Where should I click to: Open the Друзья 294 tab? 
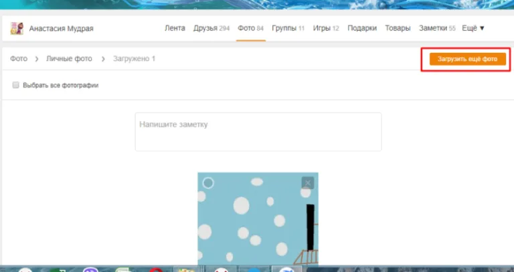[211, 28]
